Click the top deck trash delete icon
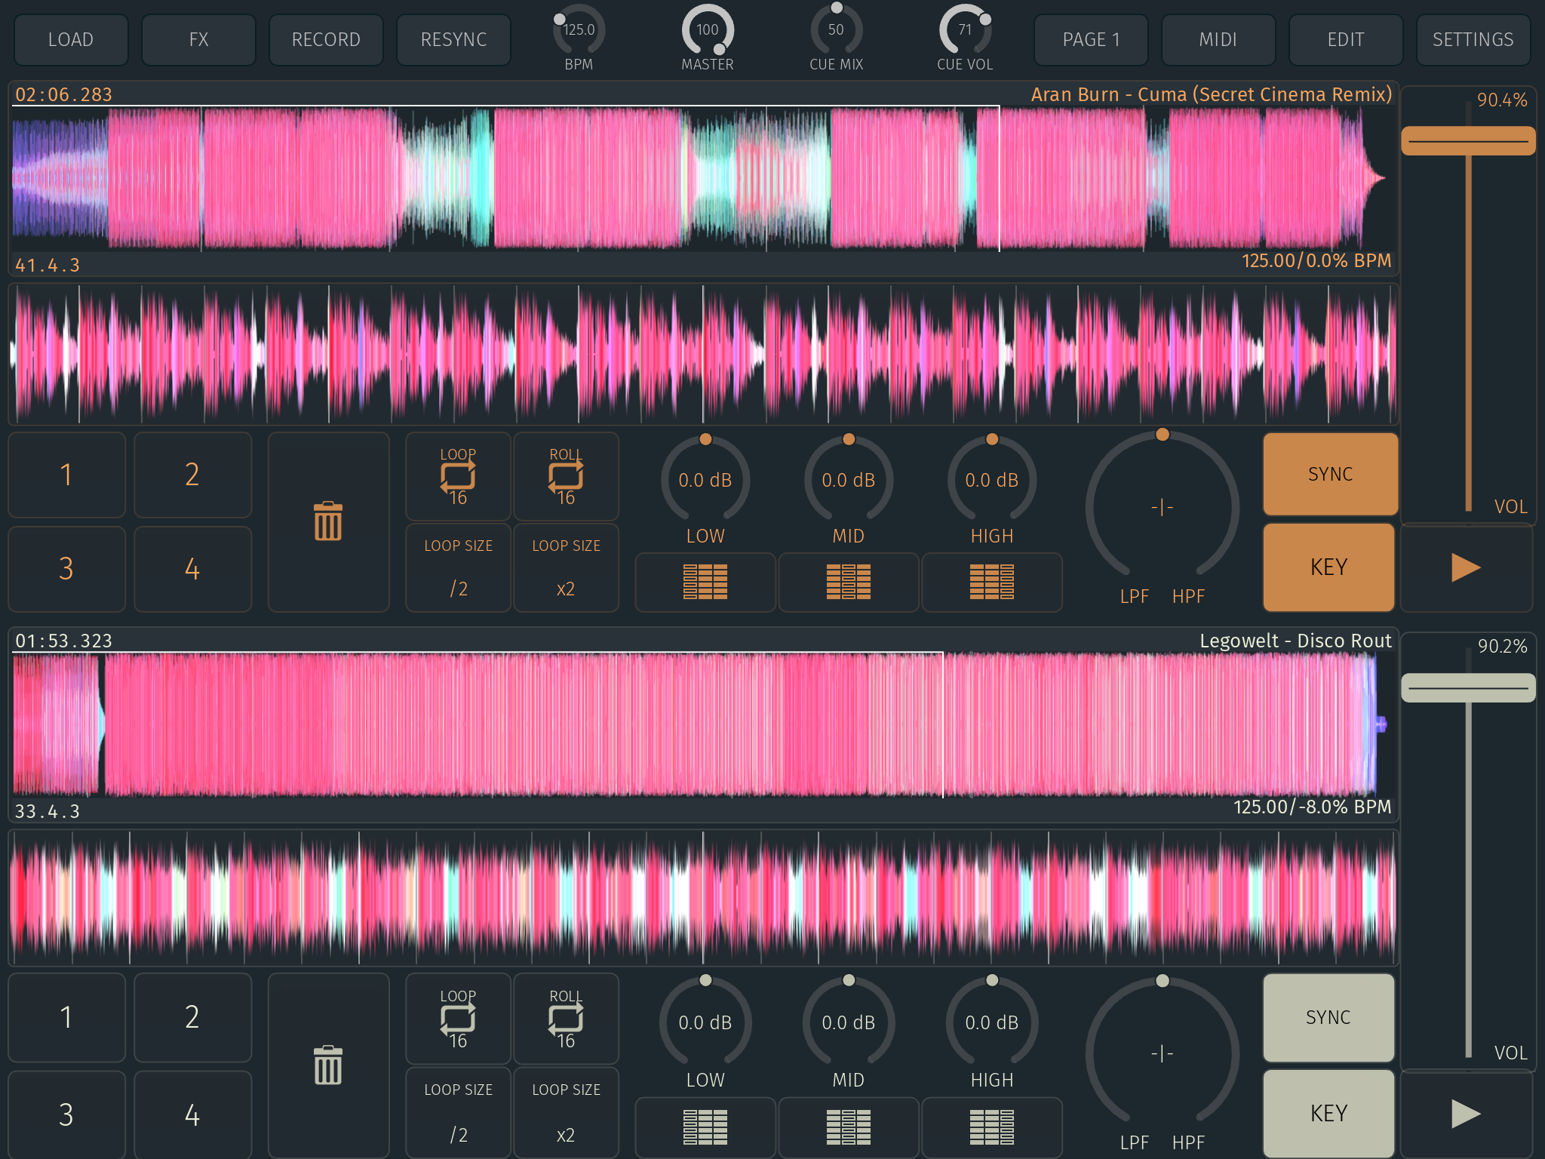 [328, 521]
